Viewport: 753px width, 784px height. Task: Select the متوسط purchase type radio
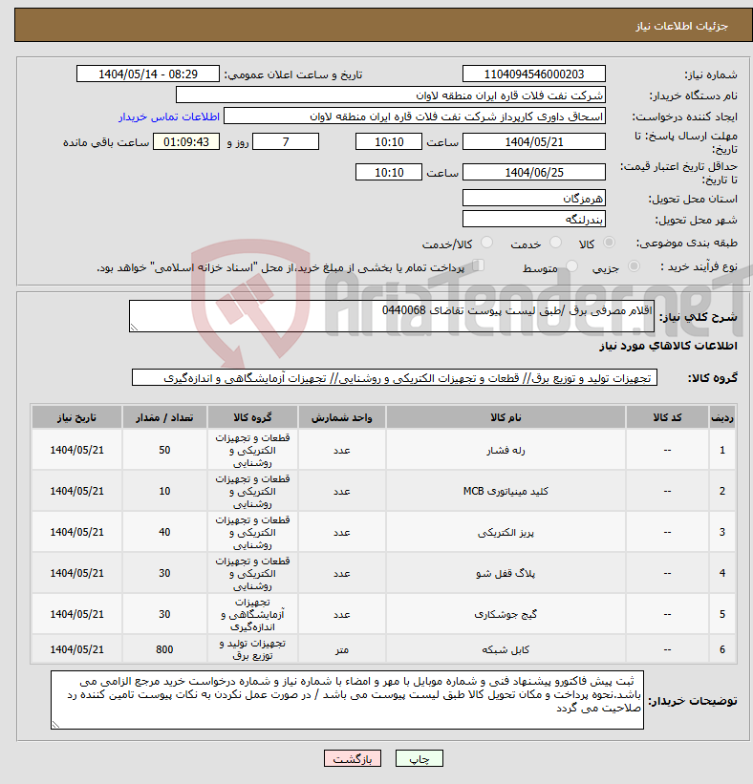(x=571, y=266)
